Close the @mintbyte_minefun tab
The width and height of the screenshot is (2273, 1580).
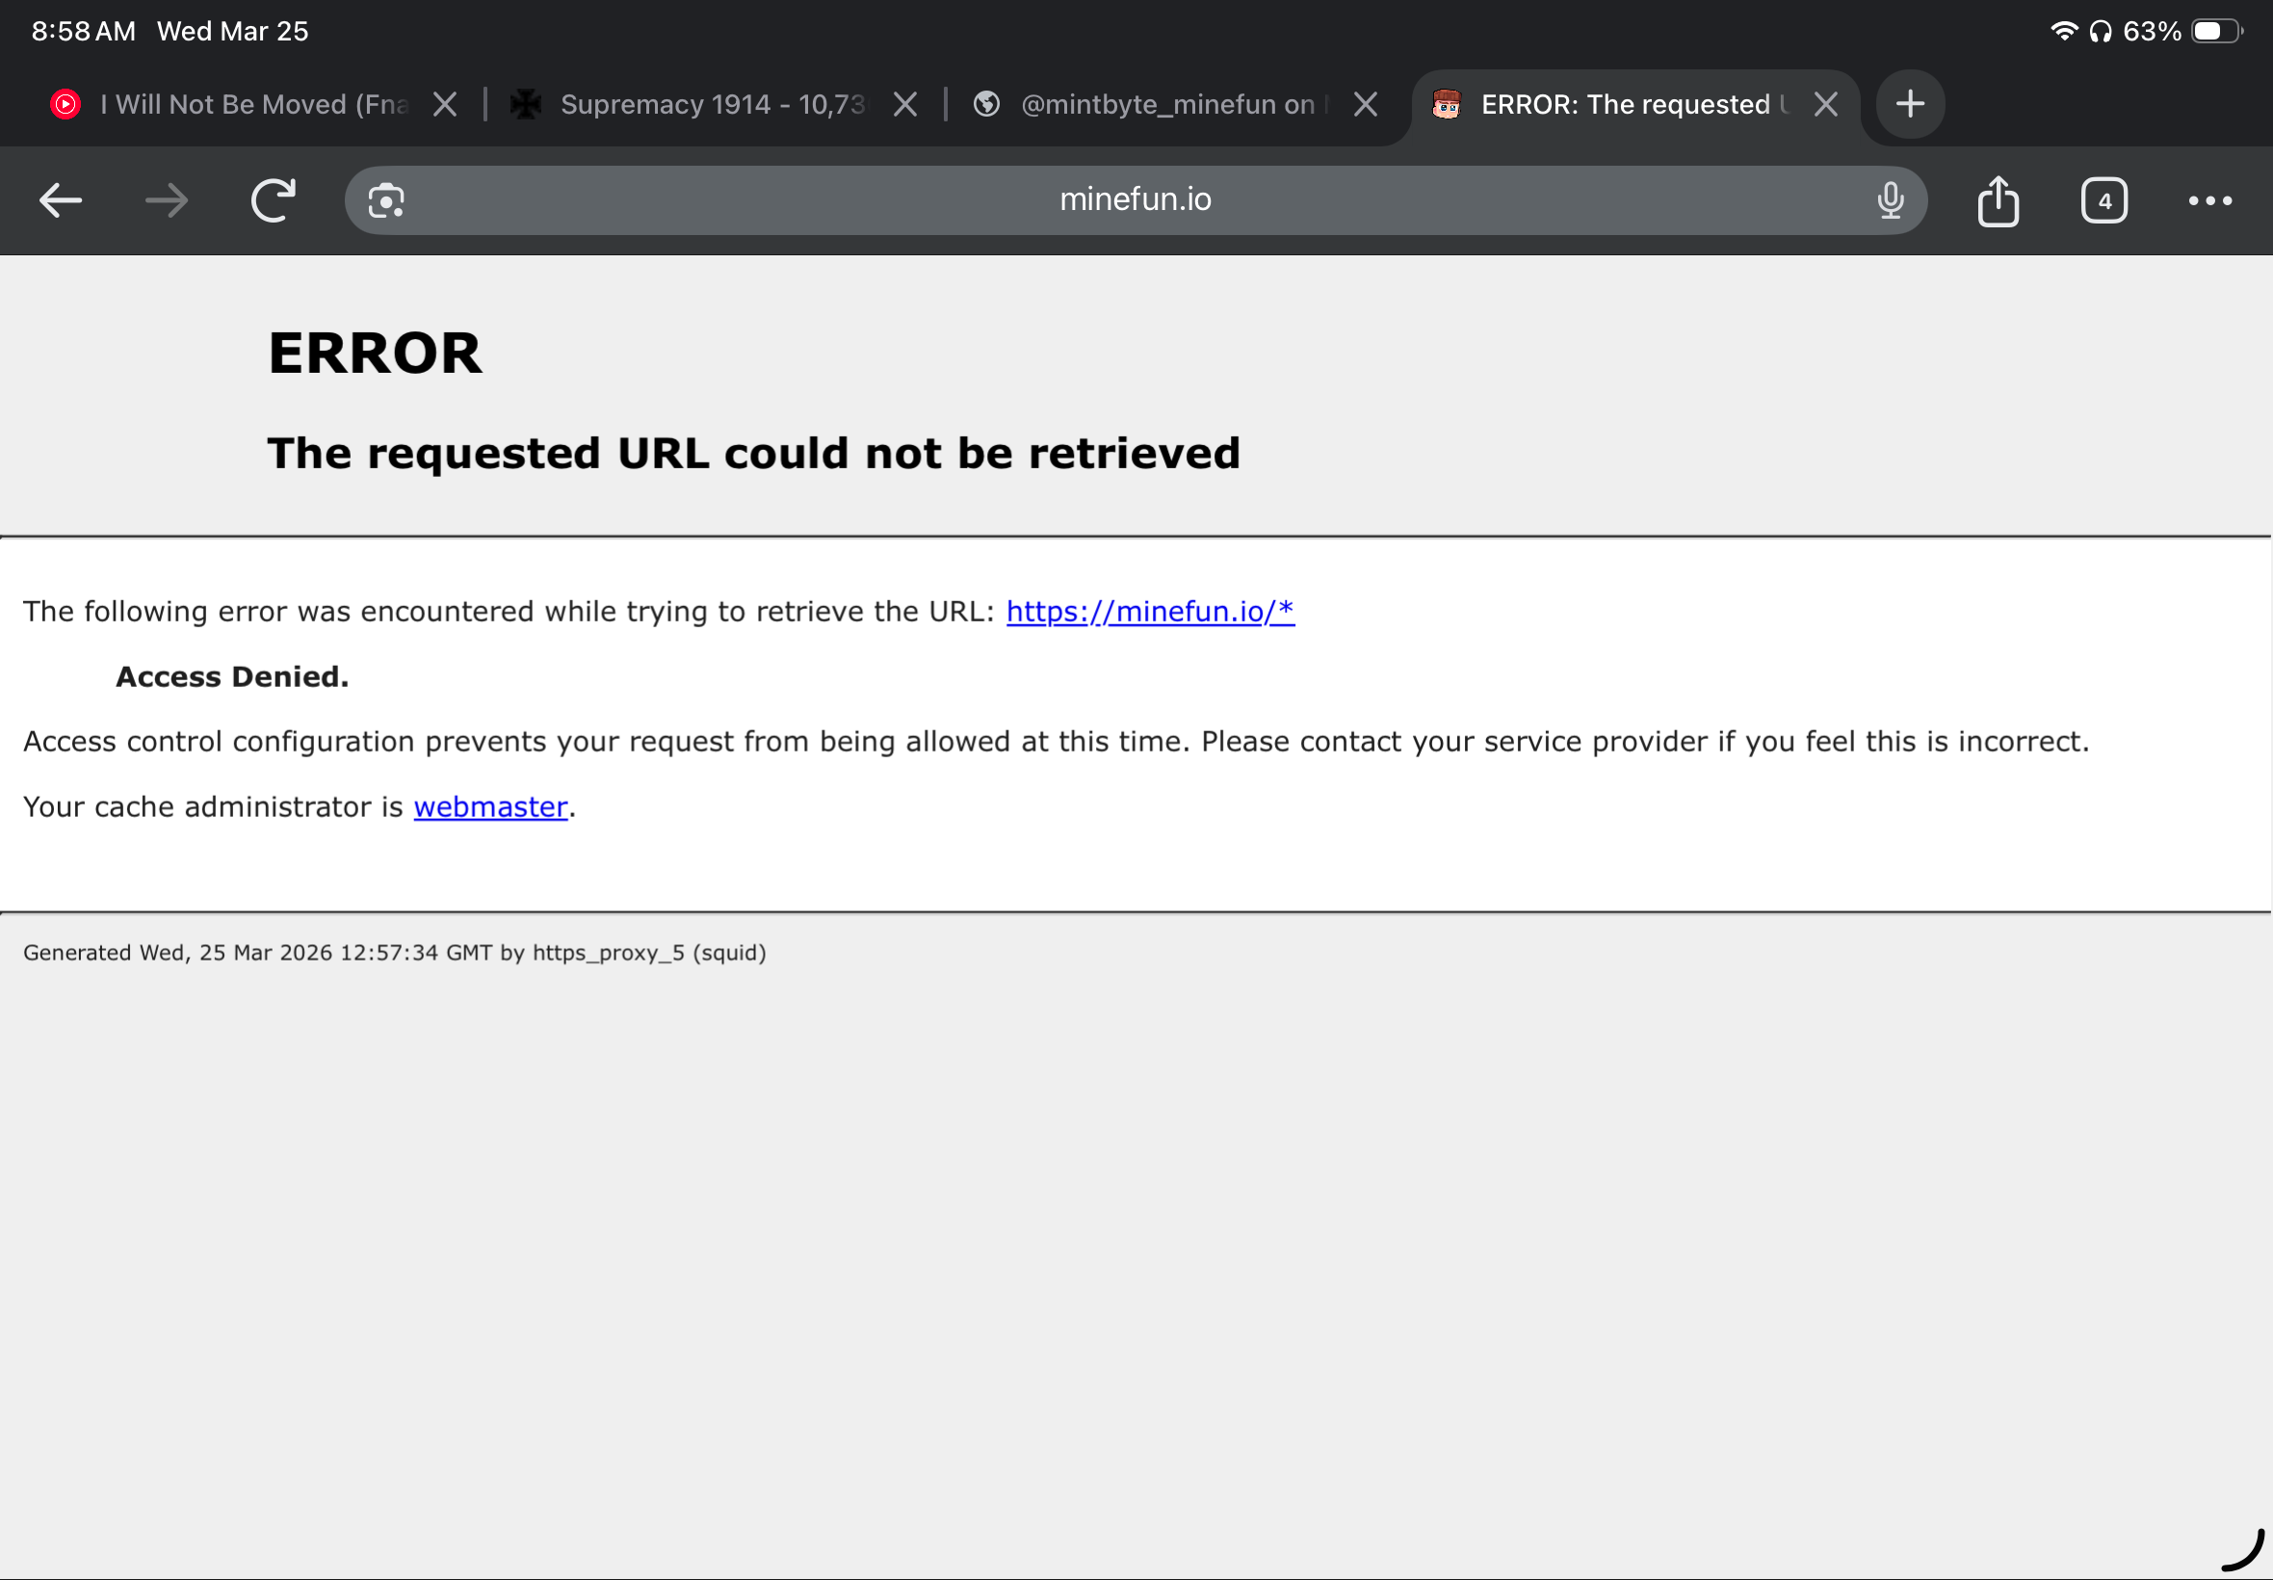coord(1366,104)
